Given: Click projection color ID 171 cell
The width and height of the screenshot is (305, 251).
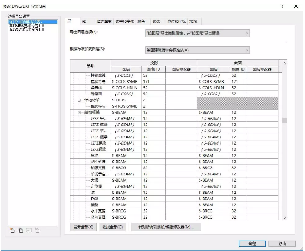Looking at the screenshot, I should pos(153,82).
